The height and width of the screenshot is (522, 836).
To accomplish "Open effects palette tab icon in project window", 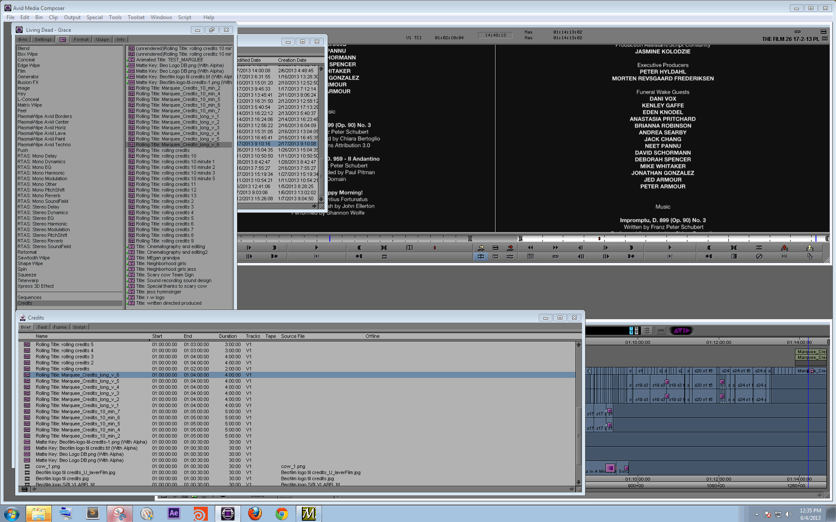I will [x=63, y=40].
